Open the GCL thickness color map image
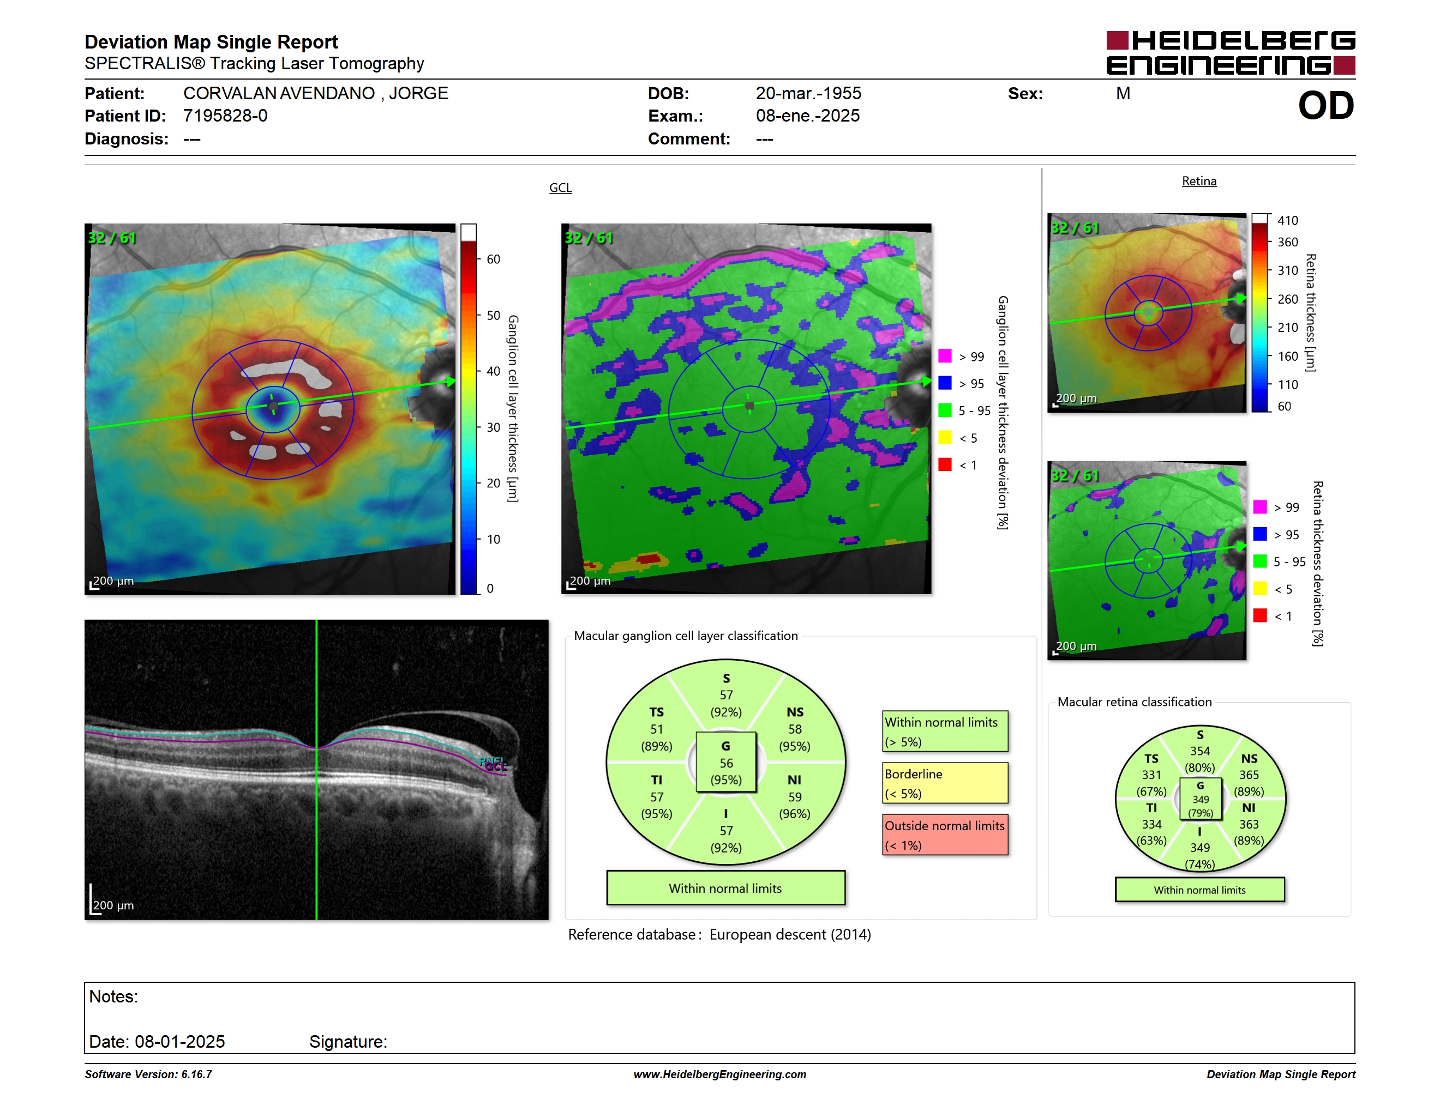This screenshot has width=1440, height=1112. 269,409
